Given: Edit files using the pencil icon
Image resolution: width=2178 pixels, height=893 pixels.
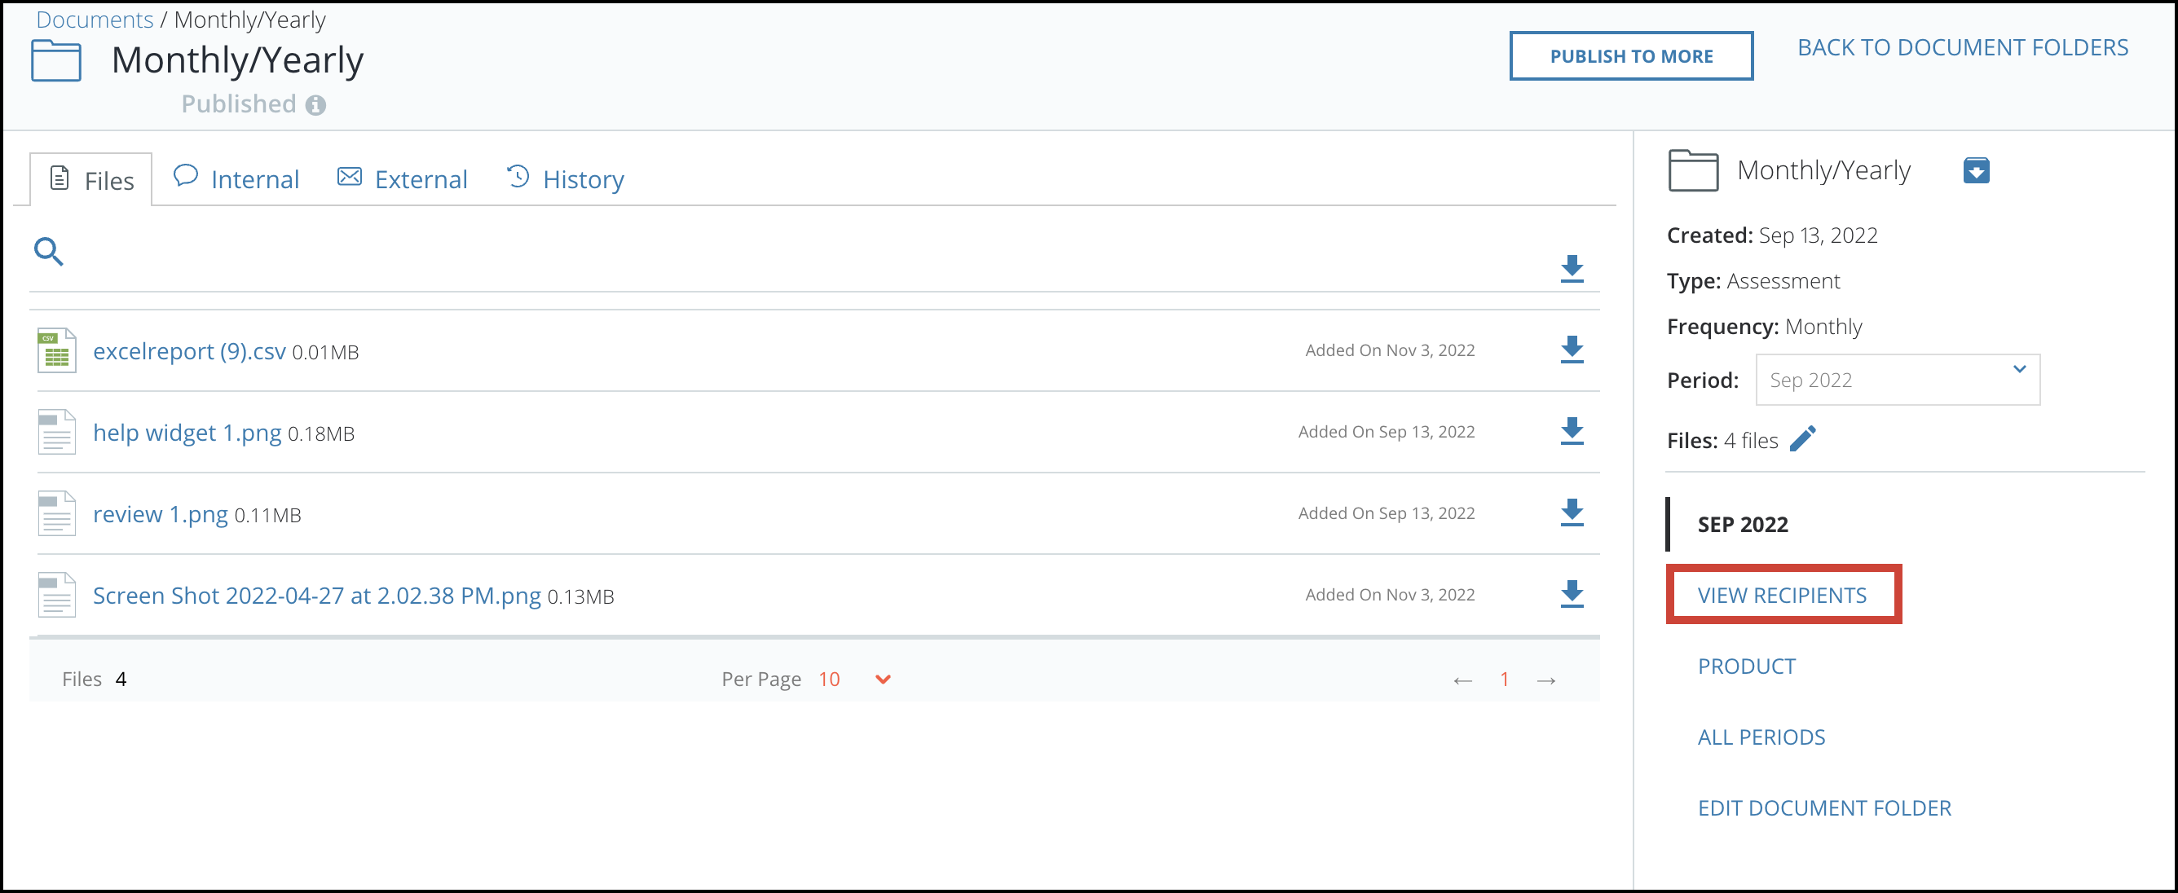Looking at the screenshot, I should coord(1802,439).
